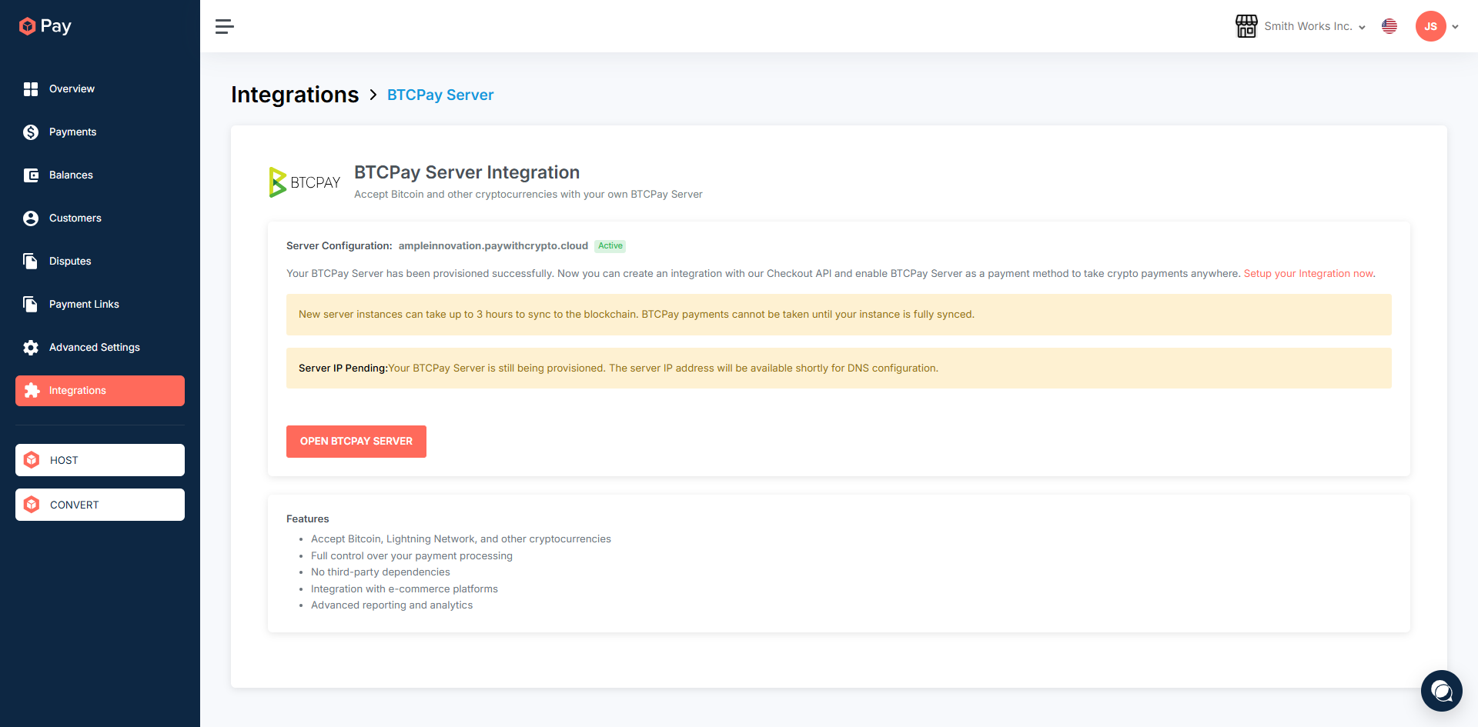Click the Overview grid icon
The height and width of the screenshot is (727, 1478).
coord(31,89)
